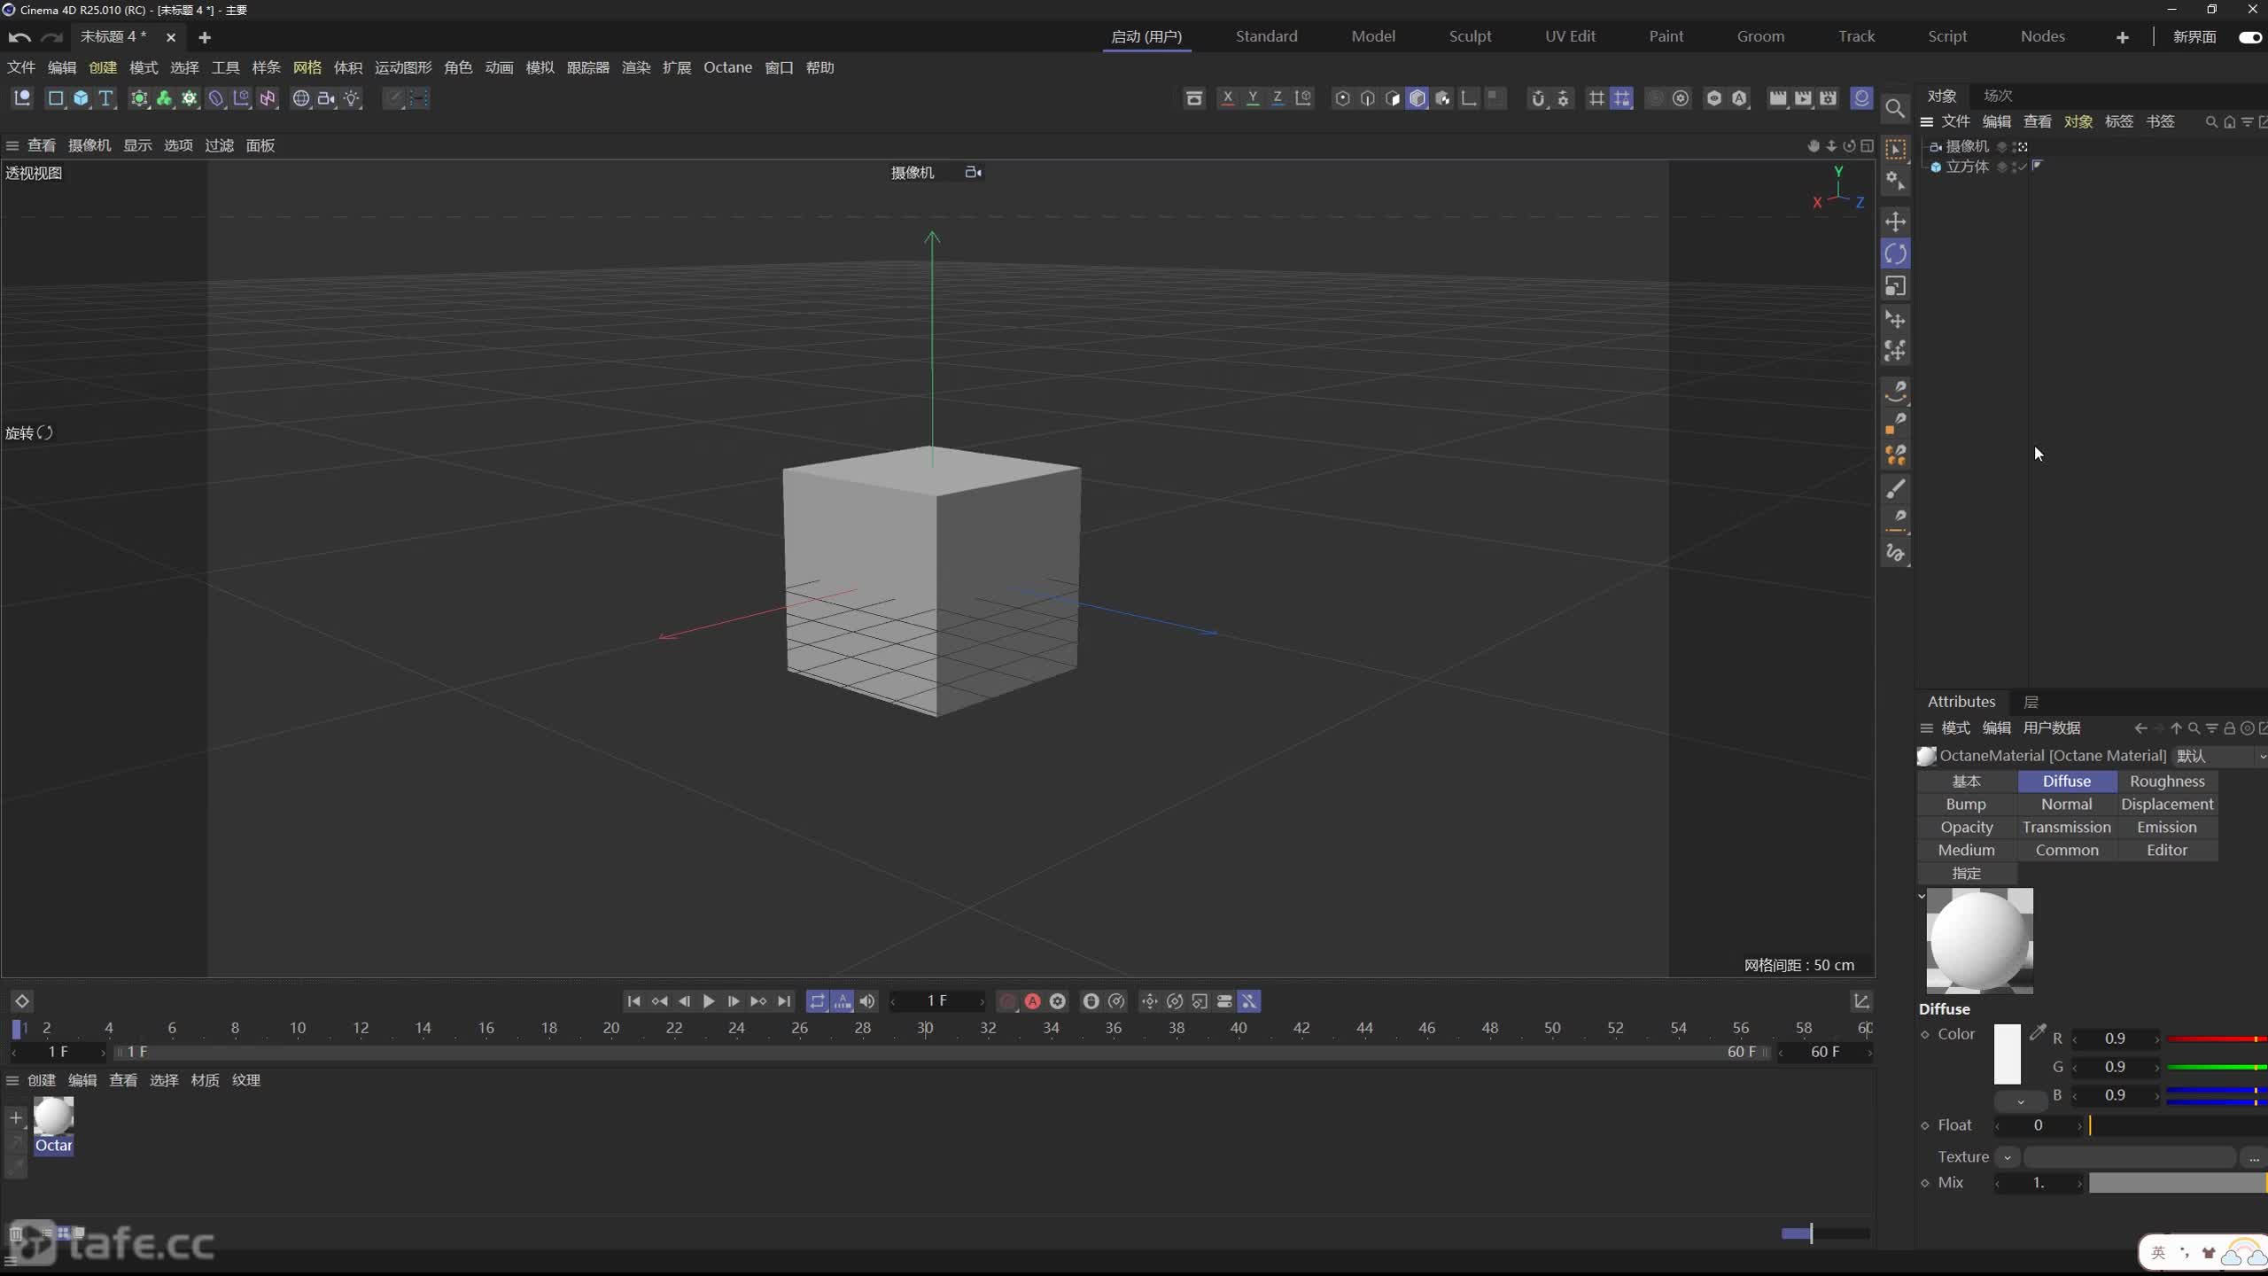Select the paint brush tool in right toolbar
Image resolution: width=2268 pixels, height=1276 pixels.
click(1895, 489)
